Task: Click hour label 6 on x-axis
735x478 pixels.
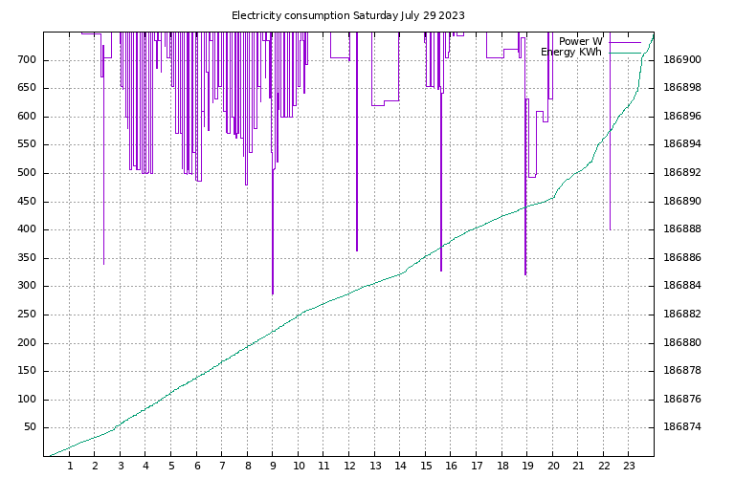Action: tap(197, 467)
